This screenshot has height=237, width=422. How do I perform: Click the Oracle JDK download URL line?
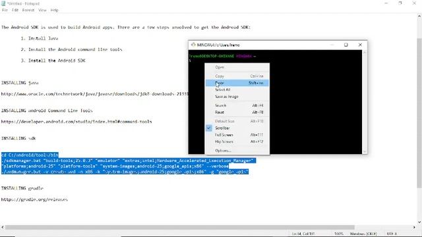pyautogui.click(x=95, y=94)
